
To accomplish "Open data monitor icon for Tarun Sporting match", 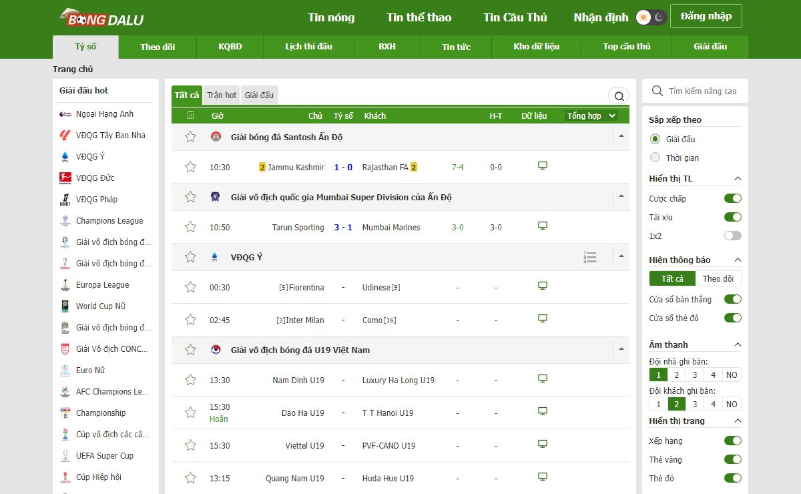I will point(543,226).
